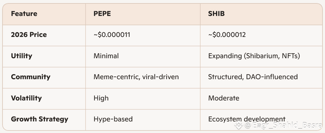Click Expanding (Shibarium, NFTs) cell
This screenshot has height=133, width=325.
(254, 56)
